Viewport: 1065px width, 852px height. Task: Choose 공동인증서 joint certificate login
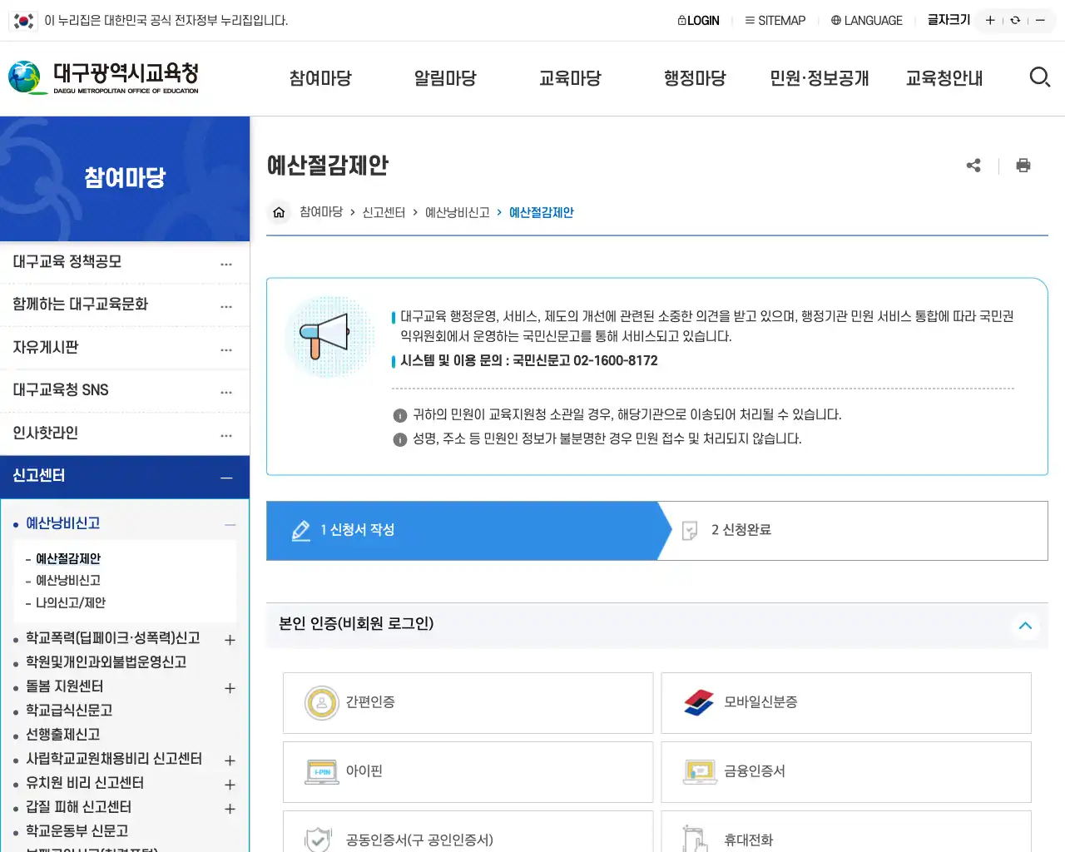pos(468,839)
